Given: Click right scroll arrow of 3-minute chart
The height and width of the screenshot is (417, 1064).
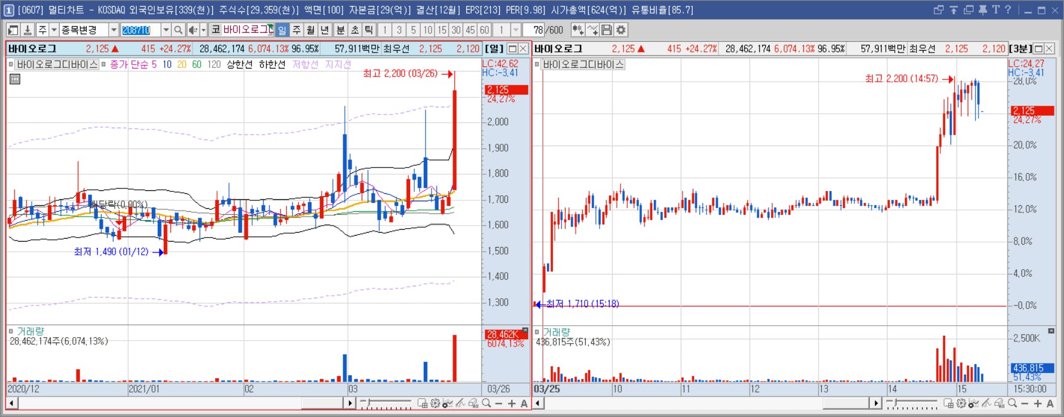Looking at the screenshot, I should 876,404.
